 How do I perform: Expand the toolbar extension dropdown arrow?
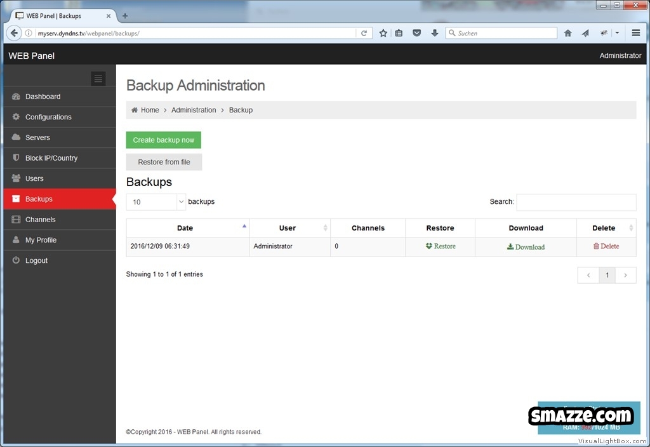point(617,33)
